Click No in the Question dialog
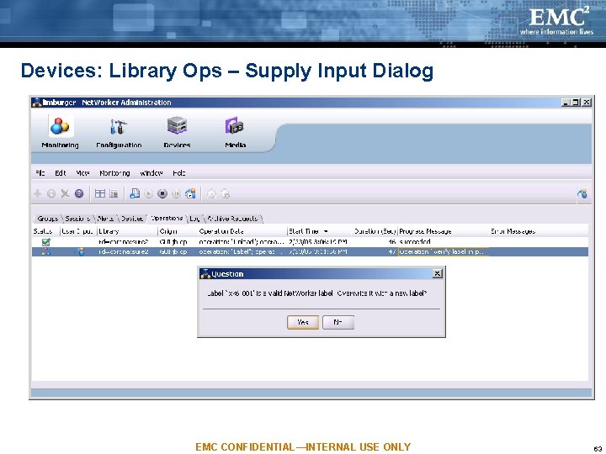This screenshot has height=454, width=606. click(x=338, y=322)
